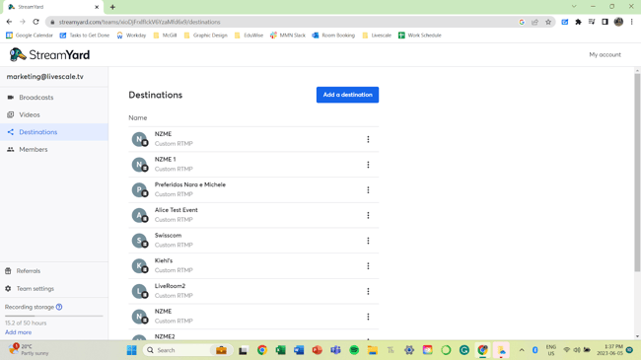641x360 pixels.
Task: Open the Chrome profile avatar
Action: pyautogui.click(x=618, y=22)
